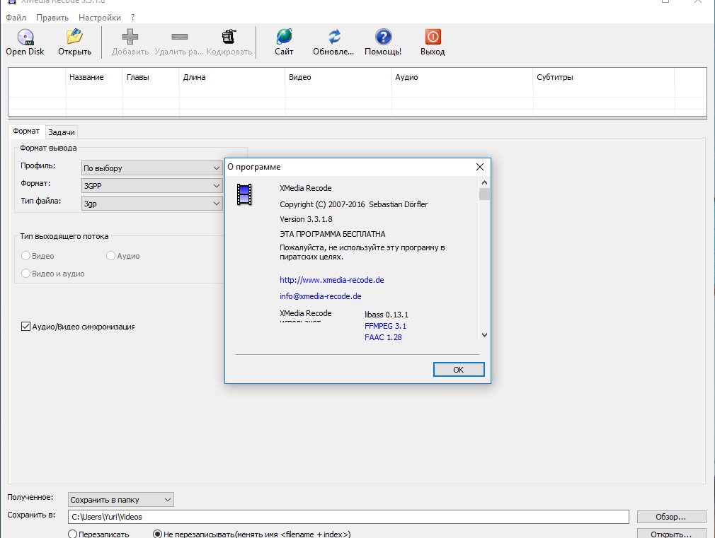Click the About dialog scrollbar thumb
The image size is (715, 538).
484,194
